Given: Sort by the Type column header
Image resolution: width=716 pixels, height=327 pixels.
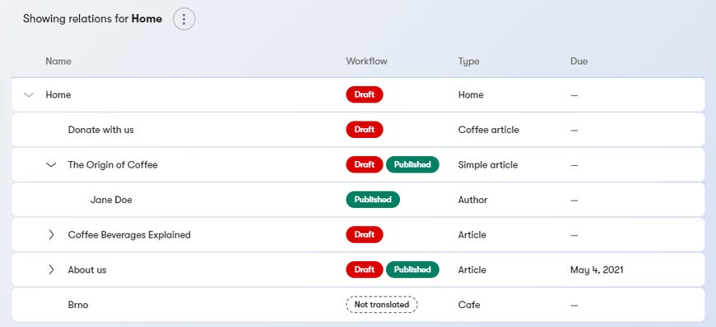Looking at the screenshot, I should pos(468,61).
